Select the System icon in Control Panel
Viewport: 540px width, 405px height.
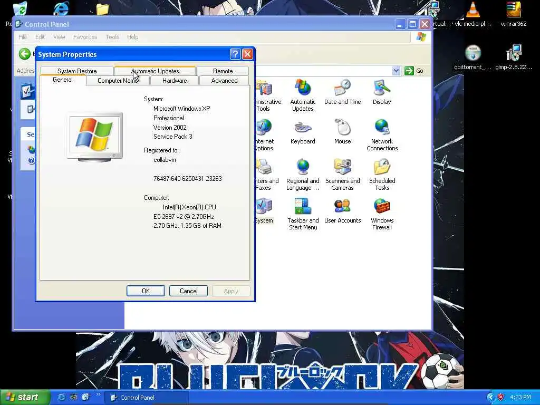[264, 211]
